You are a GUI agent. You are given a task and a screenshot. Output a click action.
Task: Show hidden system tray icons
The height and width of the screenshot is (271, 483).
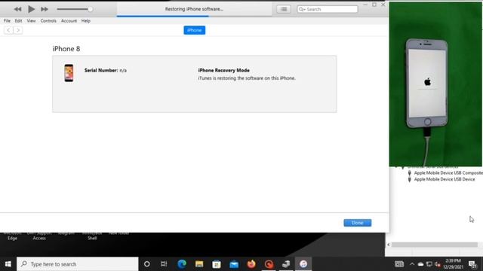tap(412, 264)
